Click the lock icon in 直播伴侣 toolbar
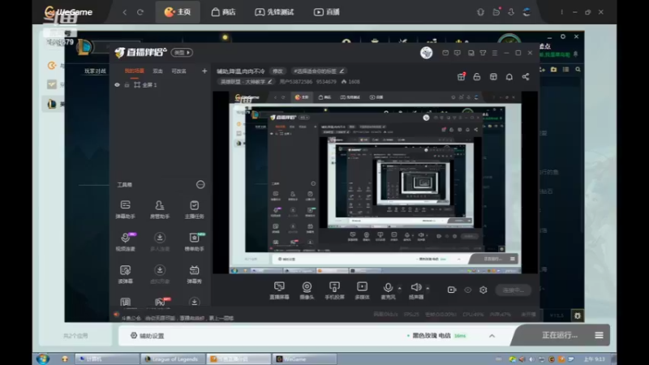 477,77
